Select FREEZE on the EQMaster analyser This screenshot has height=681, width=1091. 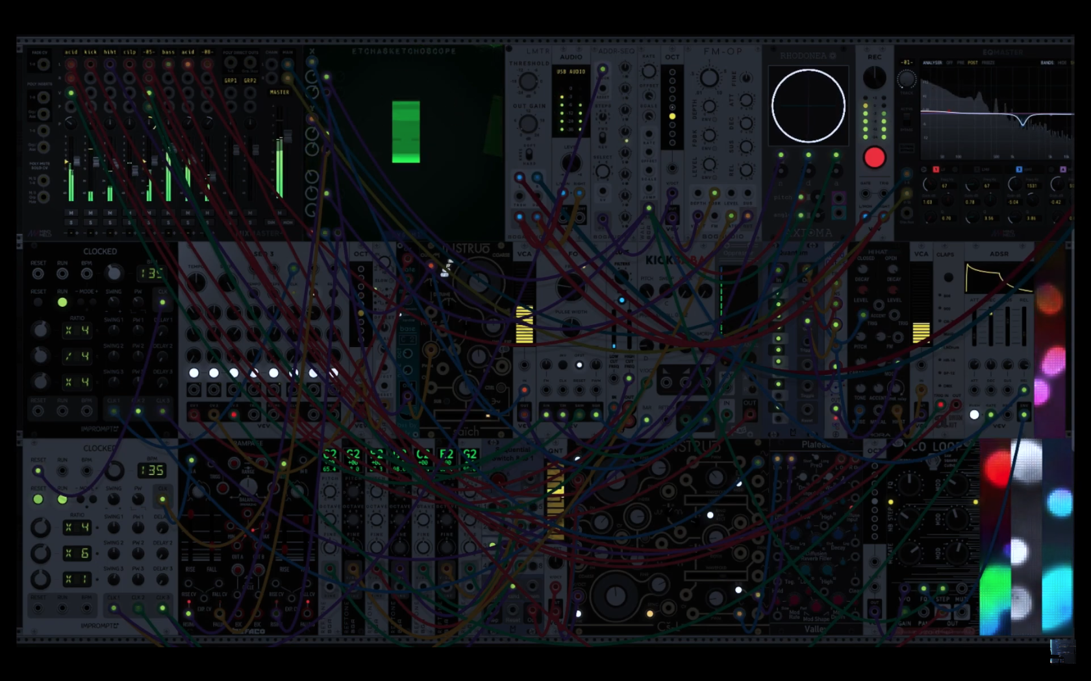pos(988,63)
